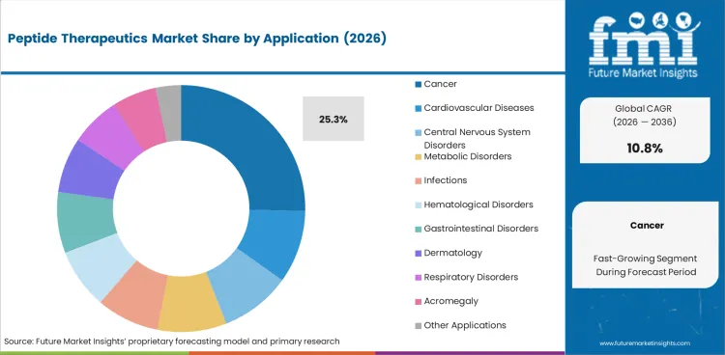Click the Peptide Therapeutics Market Share chart title
The height and width of the screenshot is (355, 725).
197,39
